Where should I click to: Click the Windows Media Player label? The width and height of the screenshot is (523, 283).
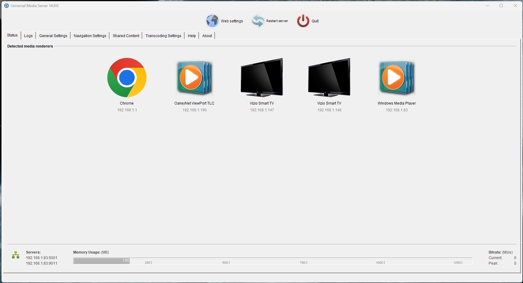(x=397, y=103)
